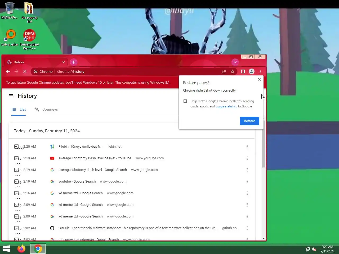Click the GitHub entry favicon
This screenshot has height=254, width=339.
52,228
